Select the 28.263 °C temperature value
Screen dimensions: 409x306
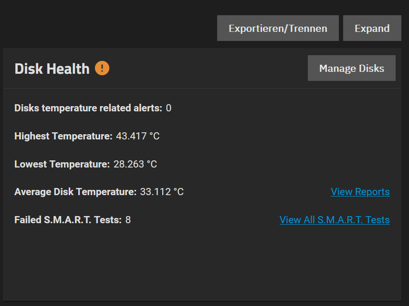[135, 164]
